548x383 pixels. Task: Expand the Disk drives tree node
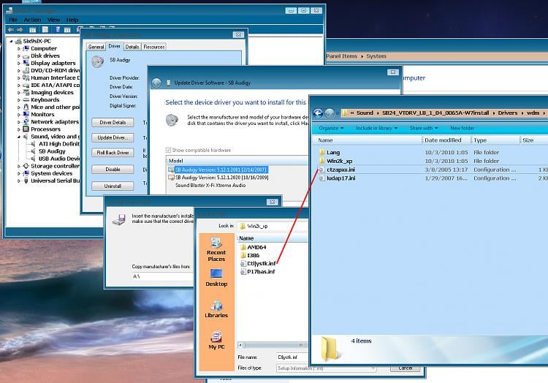coord(19,56)
